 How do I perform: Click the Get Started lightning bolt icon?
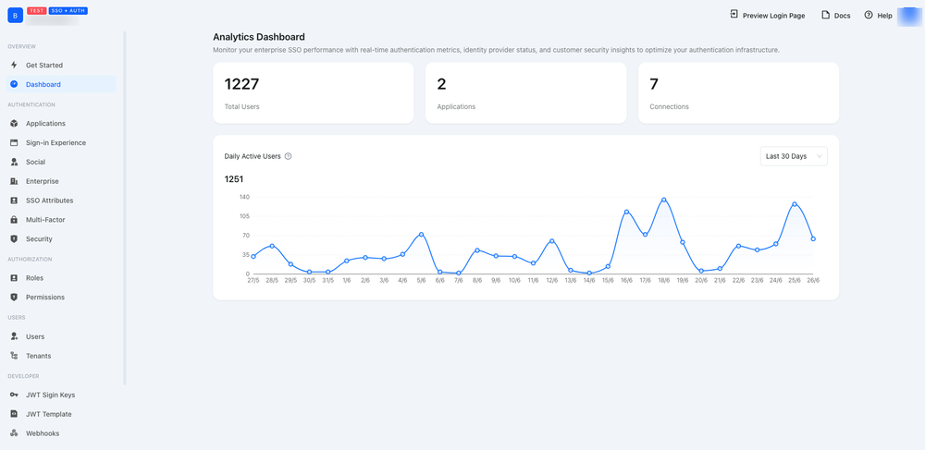pyautogui.click(x=14, y=66)
